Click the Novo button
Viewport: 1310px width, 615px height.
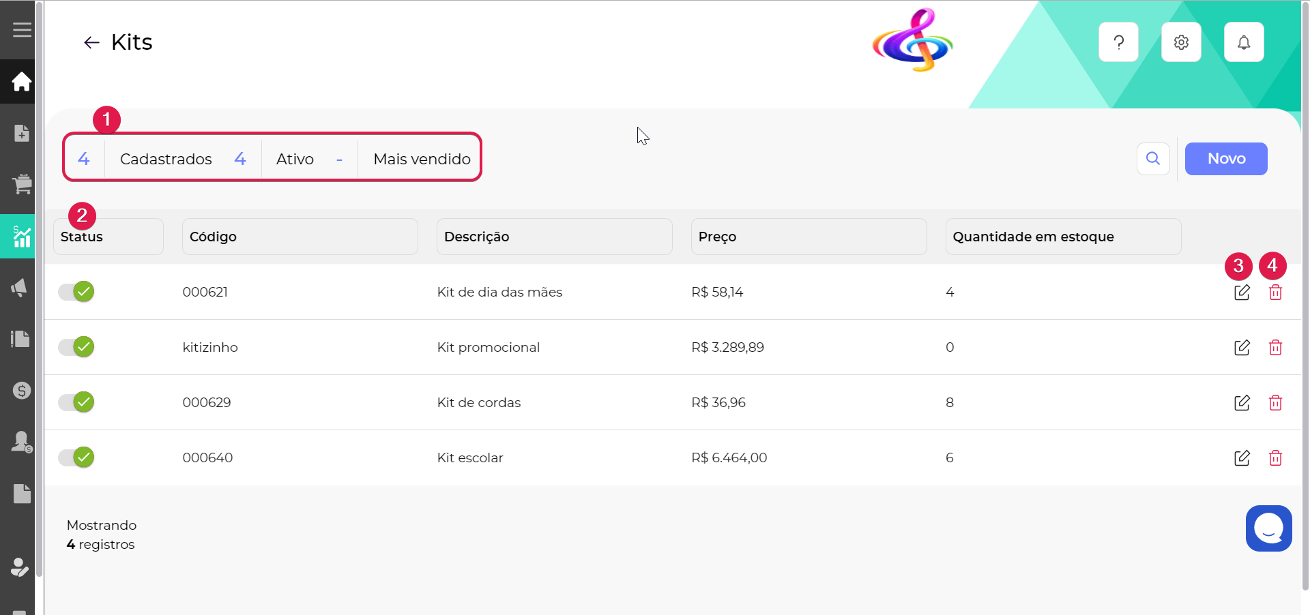pyautogui.click(x=1226, y=159)
